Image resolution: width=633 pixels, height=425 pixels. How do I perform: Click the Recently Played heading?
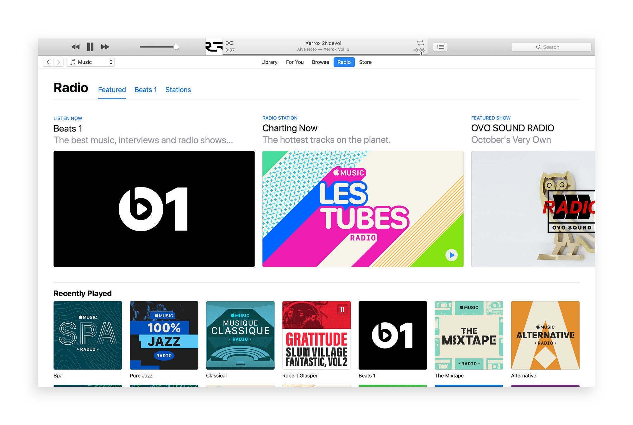[x=83, y=294]
